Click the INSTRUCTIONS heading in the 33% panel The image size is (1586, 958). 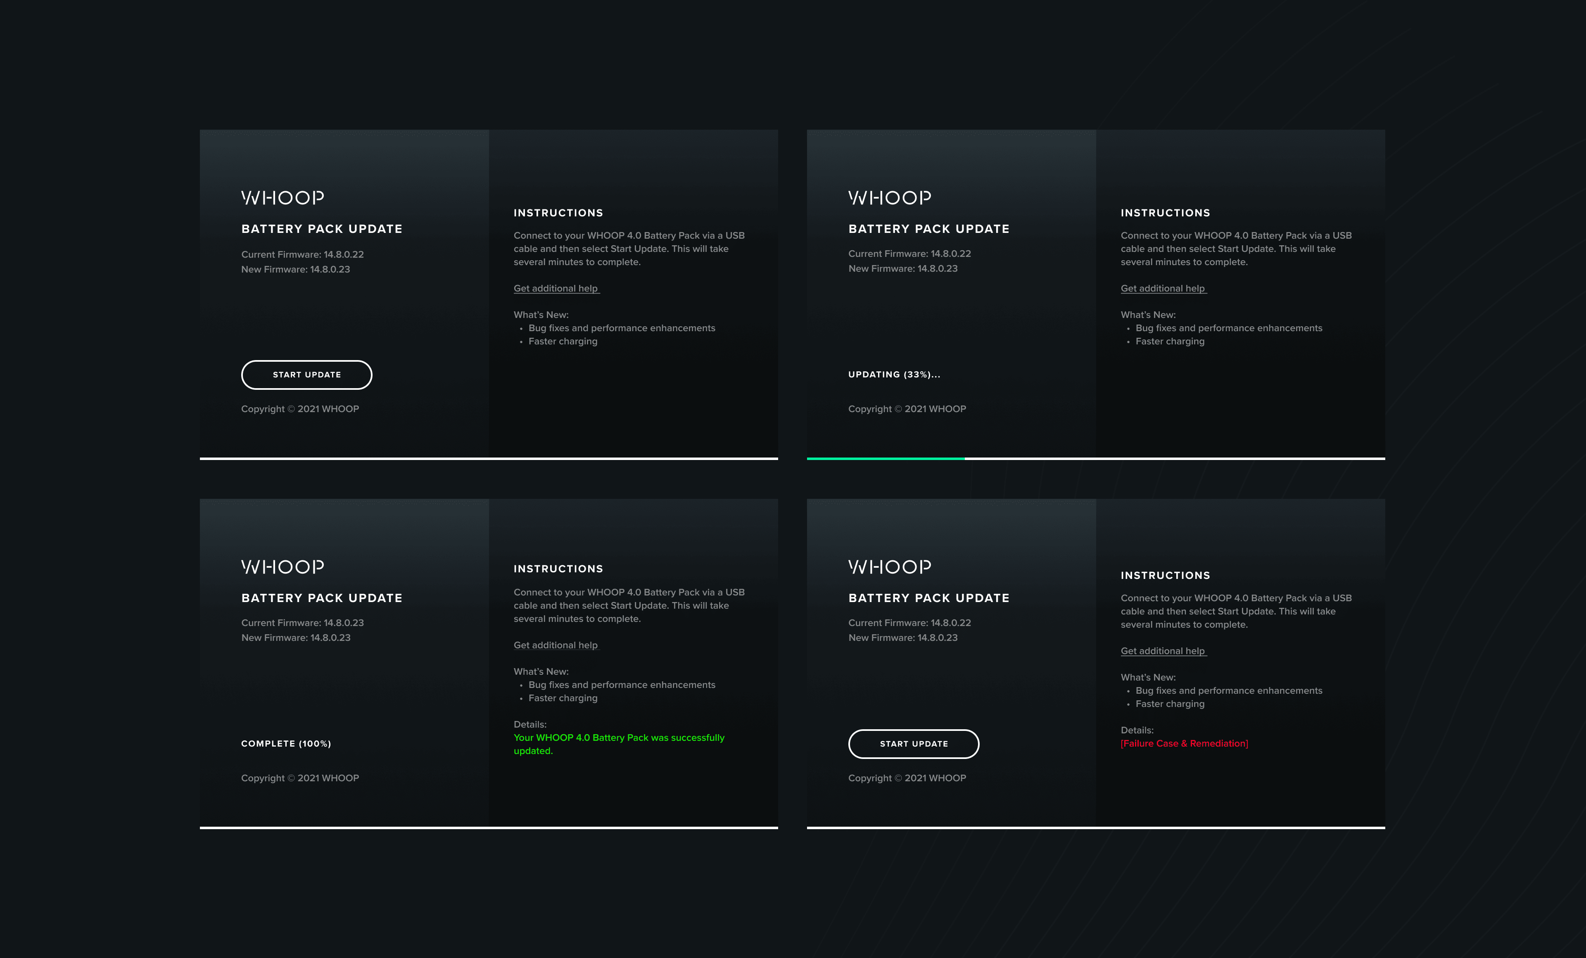point(1165,213)
